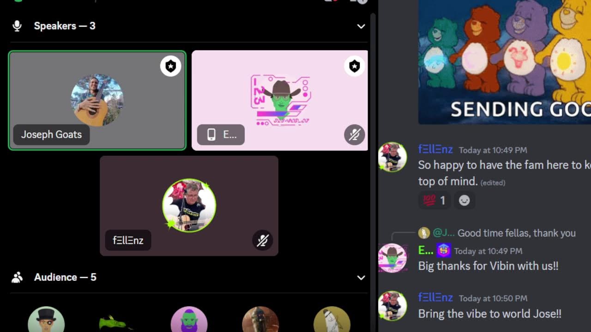The width and height of the screenshot is (591, 332).
Task: Open Joseph Goats speaker avatar
Action: coord(97,100)
